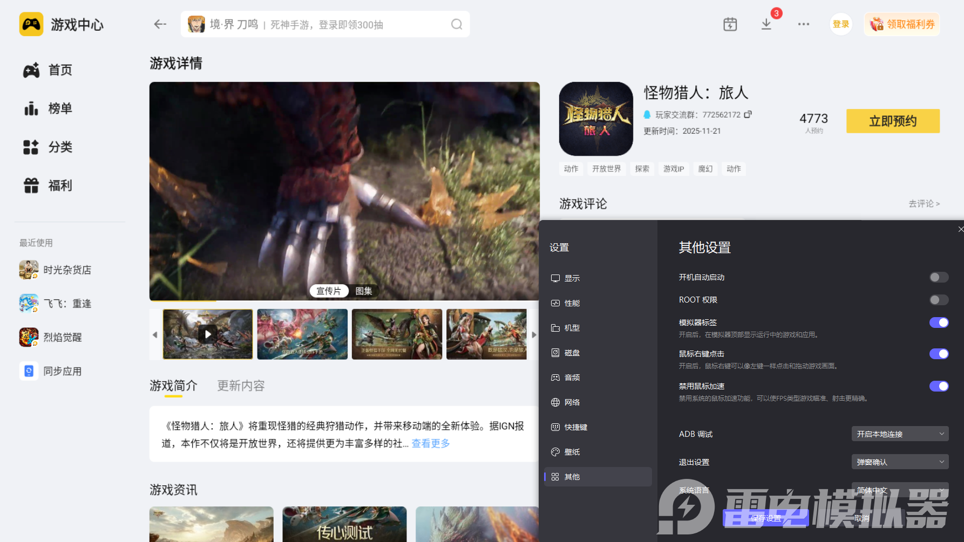The image size is (964, 542).
Task: Enable ROOT 权限
Action: point(939,300)
